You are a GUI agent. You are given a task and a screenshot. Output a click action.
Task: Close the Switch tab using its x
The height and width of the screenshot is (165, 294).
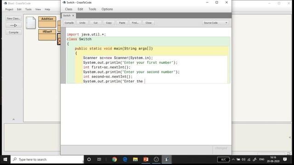(x=73, y=16)
